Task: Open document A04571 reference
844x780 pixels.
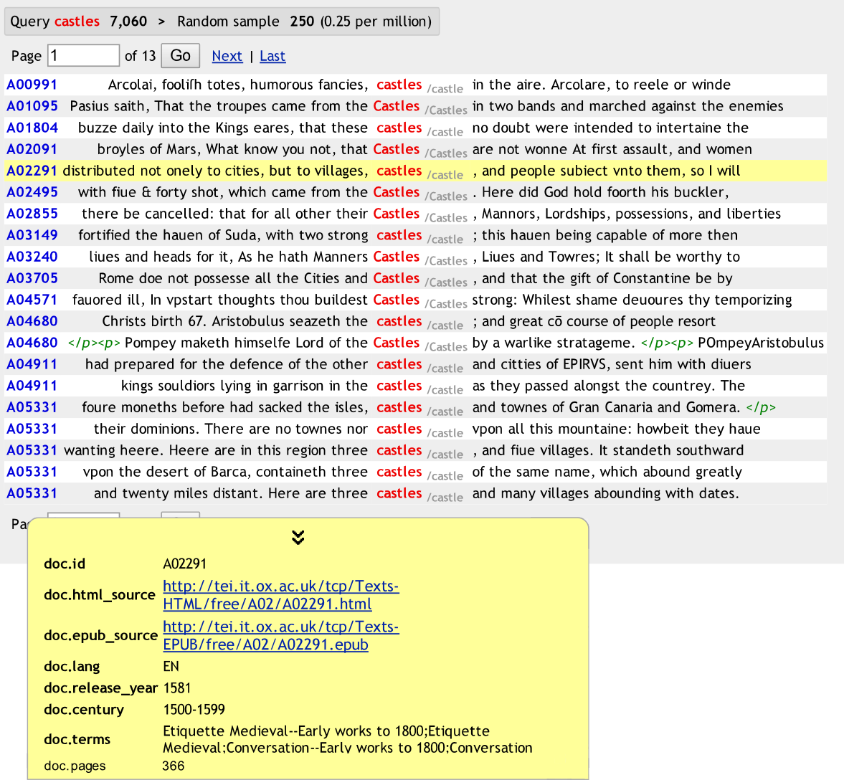Action: pos(32,300)
